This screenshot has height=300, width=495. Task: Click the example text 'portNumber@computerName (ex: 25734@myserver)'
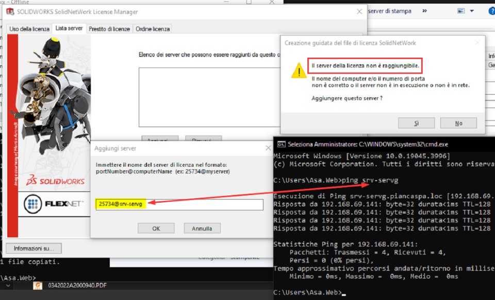coord(163,172)
